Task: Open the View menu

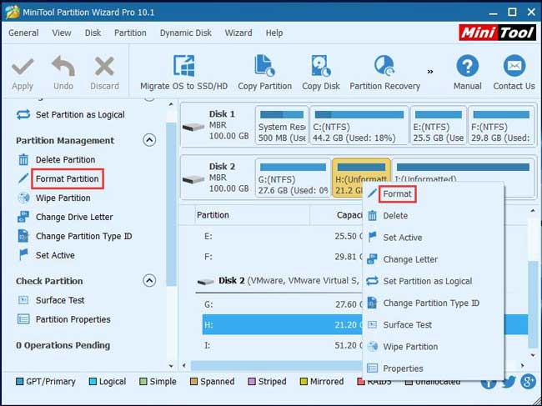Action: pos(62,33)
